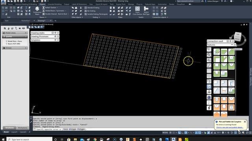Toggle object snap in status bar
This screenshot has height=141, width=252.
click(200, 133)
